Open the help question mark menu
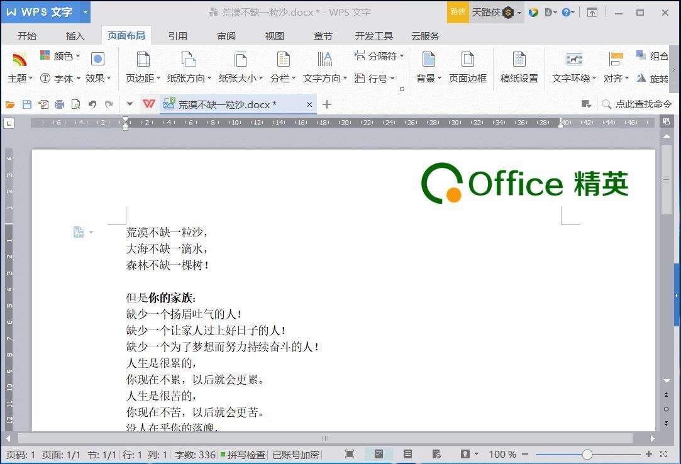681x464 pixels. pyautogui.click(x=568, y=12)
